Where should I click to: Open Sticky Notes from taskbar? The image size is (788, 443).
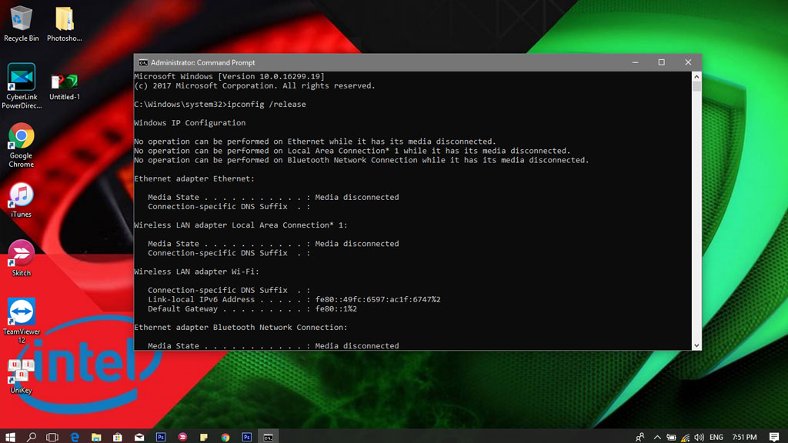coord(203,437)
